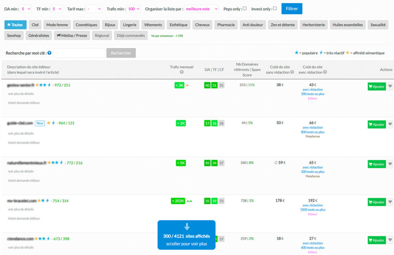Open the Trafic min dropdown

[x=134, y=9]
